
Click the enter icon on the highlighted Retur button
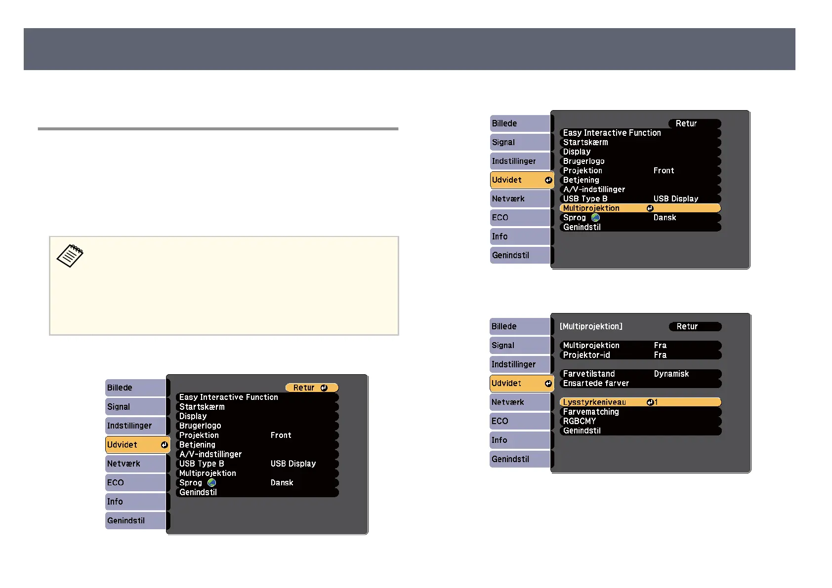(x=324, y=388)
